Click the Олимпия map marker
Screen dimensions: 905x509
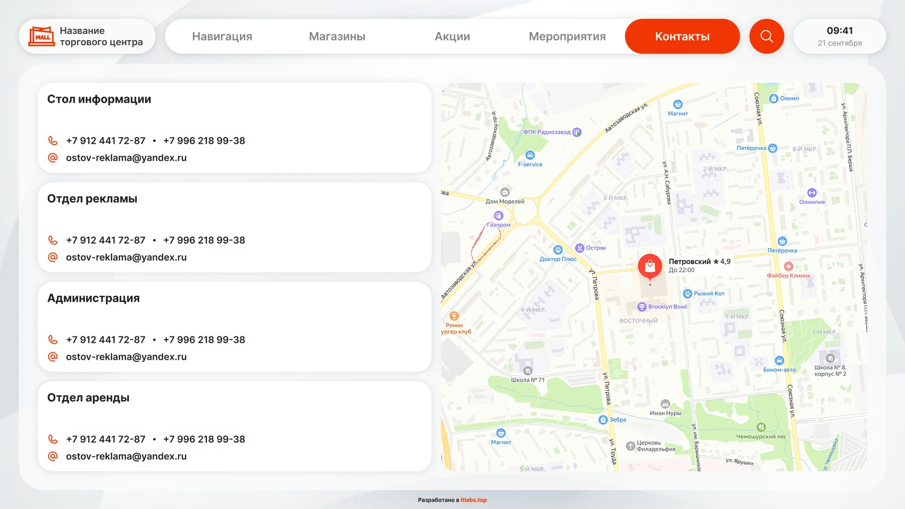pyautogui.click(x=812, y=193)
